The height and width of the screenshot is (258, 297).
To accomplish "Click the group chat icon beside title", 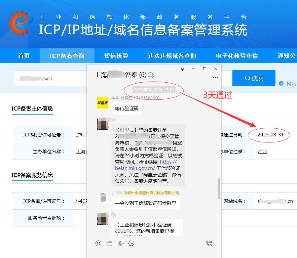I will coord(151,75).
